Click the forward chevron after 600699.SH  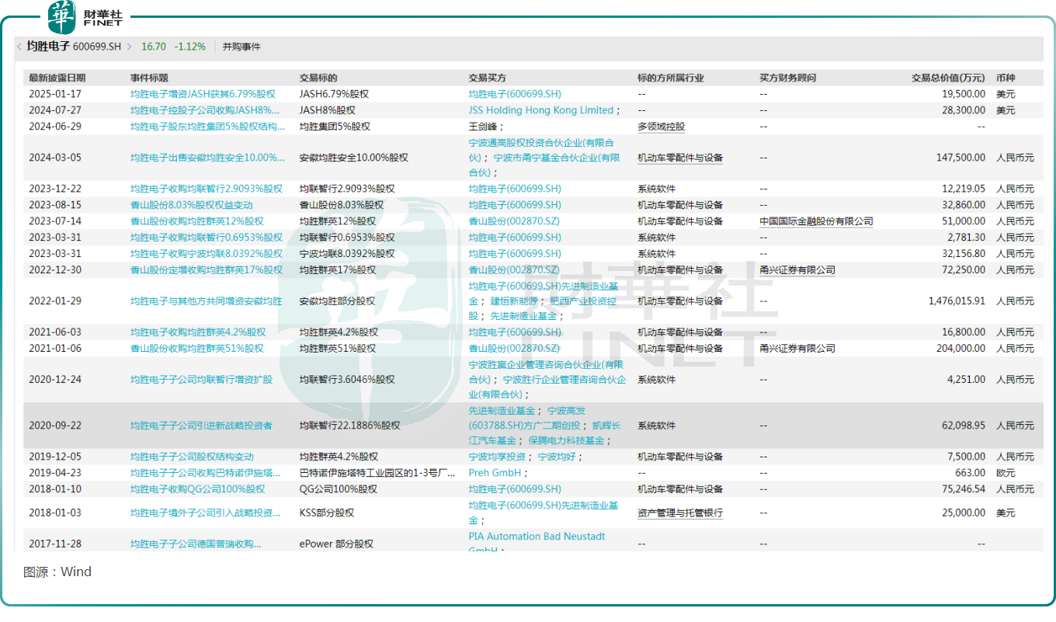pyautogui.click(x=129, y=47)
